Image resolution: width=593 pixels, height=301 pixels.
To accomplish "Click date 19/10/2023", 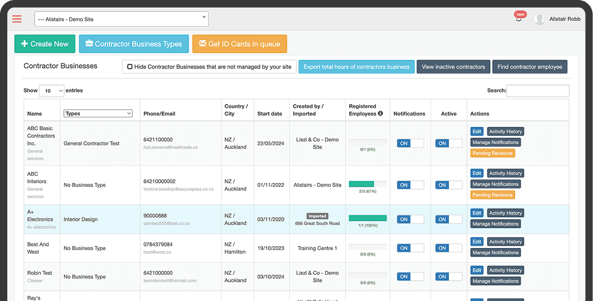I will (271, 248).
